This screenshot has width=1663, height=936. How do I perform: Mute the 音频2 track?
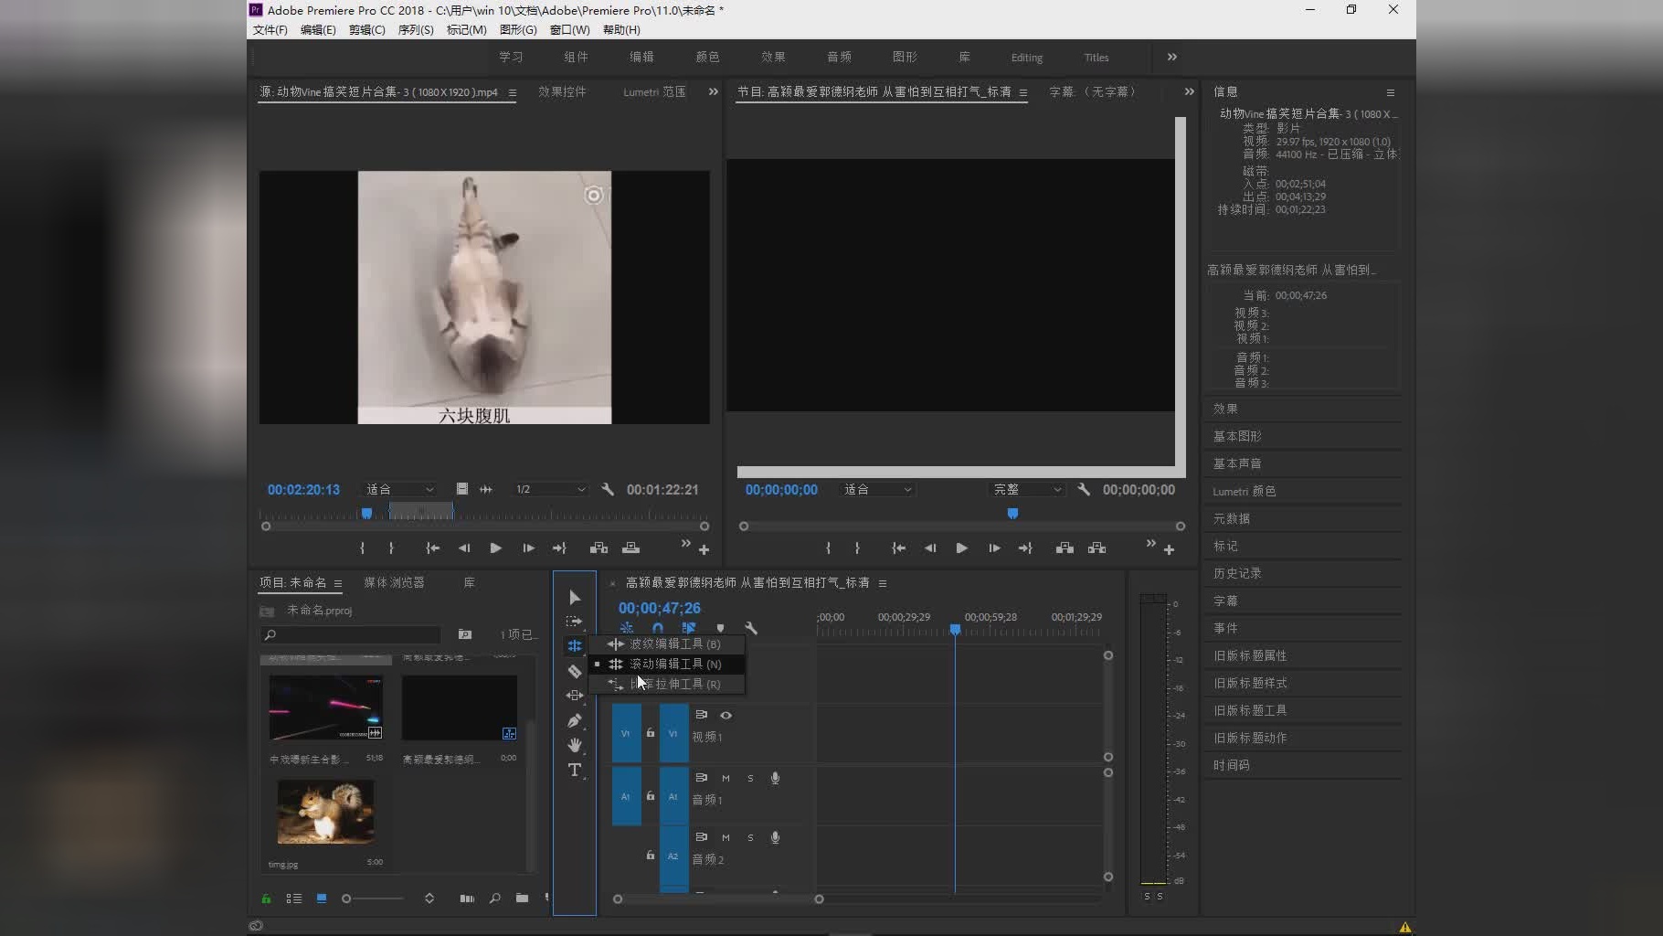pos(726,837)
